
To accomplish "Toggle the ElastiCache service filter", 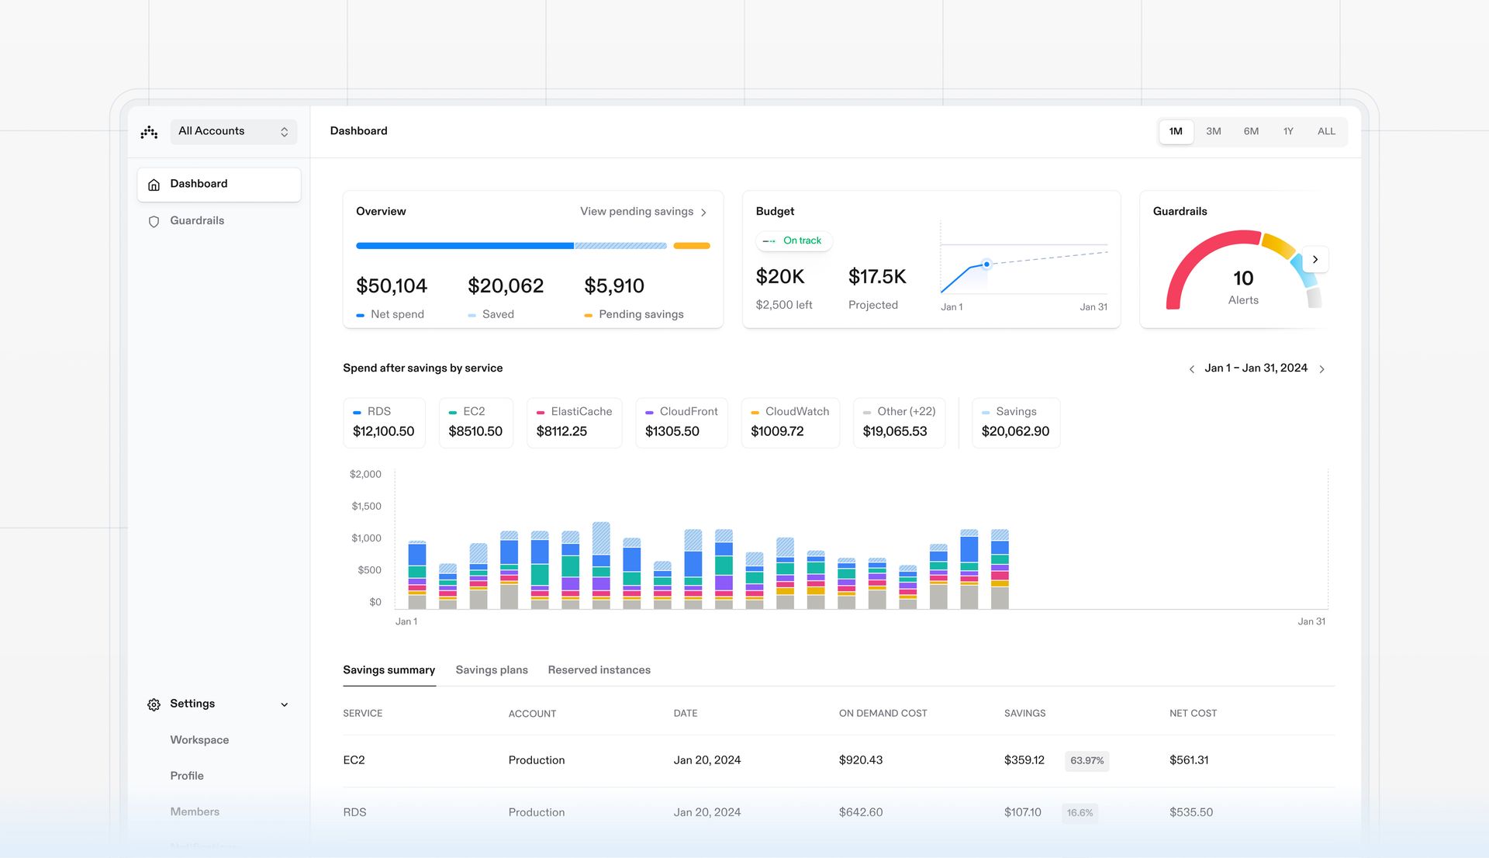I will 574,423.
